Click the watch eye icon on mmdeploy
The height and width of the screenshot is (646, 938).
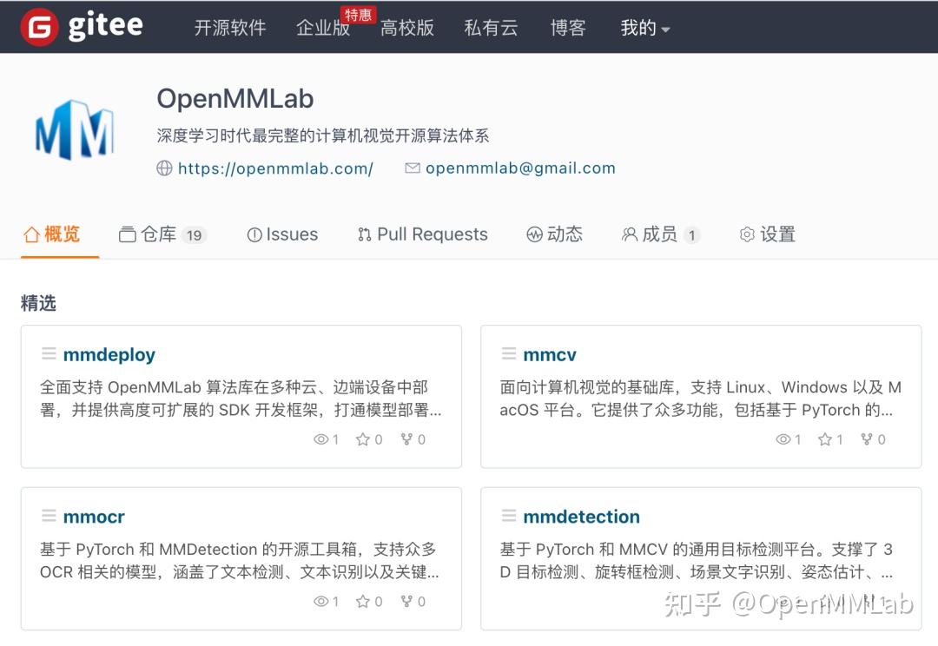[x=321, y=439]
